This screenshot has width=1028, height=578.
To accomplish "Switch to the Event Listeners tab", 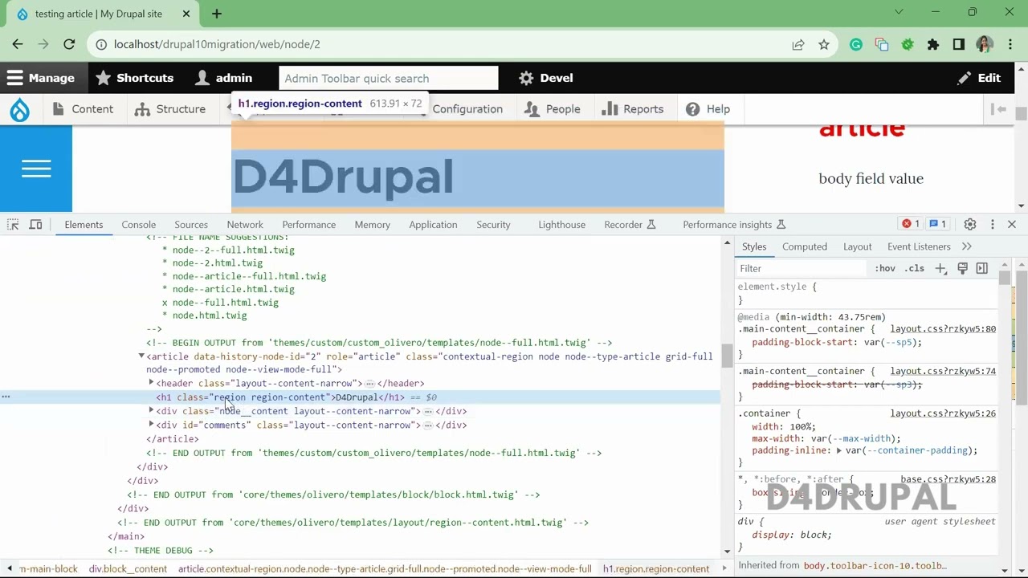I will point(919,246).
